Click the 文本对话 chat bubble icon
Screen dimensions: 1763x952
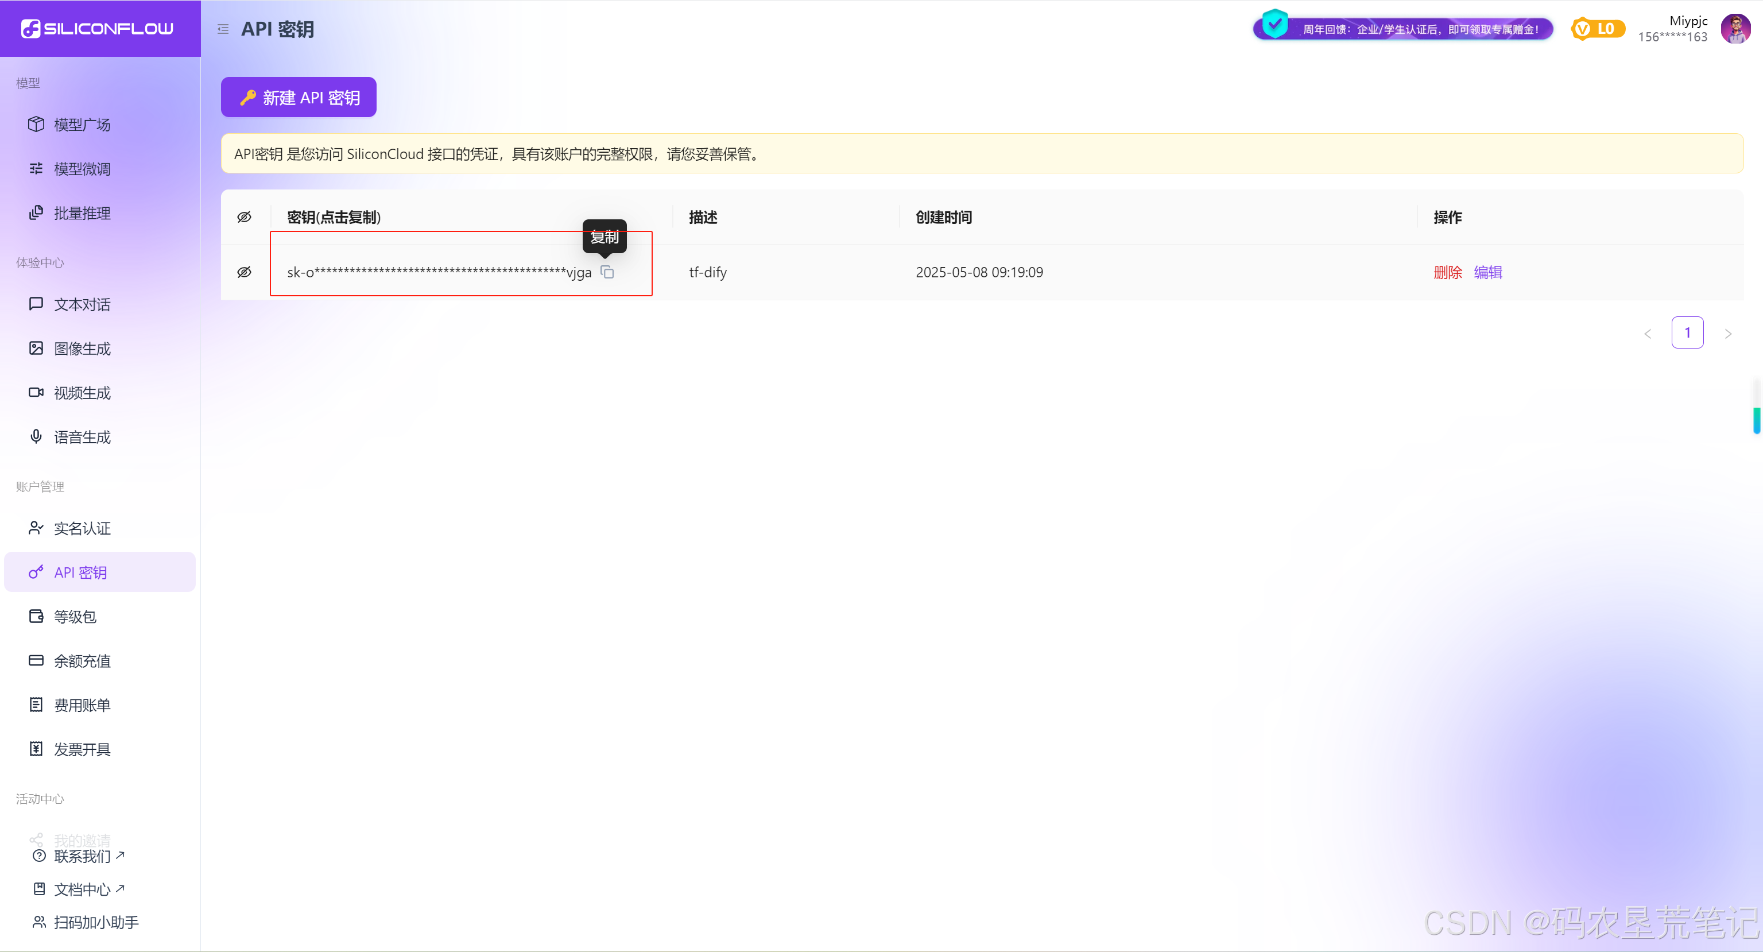click(x=36, y=304)
